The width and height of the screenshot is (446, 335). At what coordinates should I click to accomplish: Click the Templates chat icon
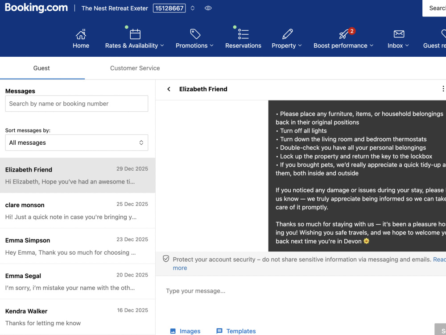click(x=219, y=331)
